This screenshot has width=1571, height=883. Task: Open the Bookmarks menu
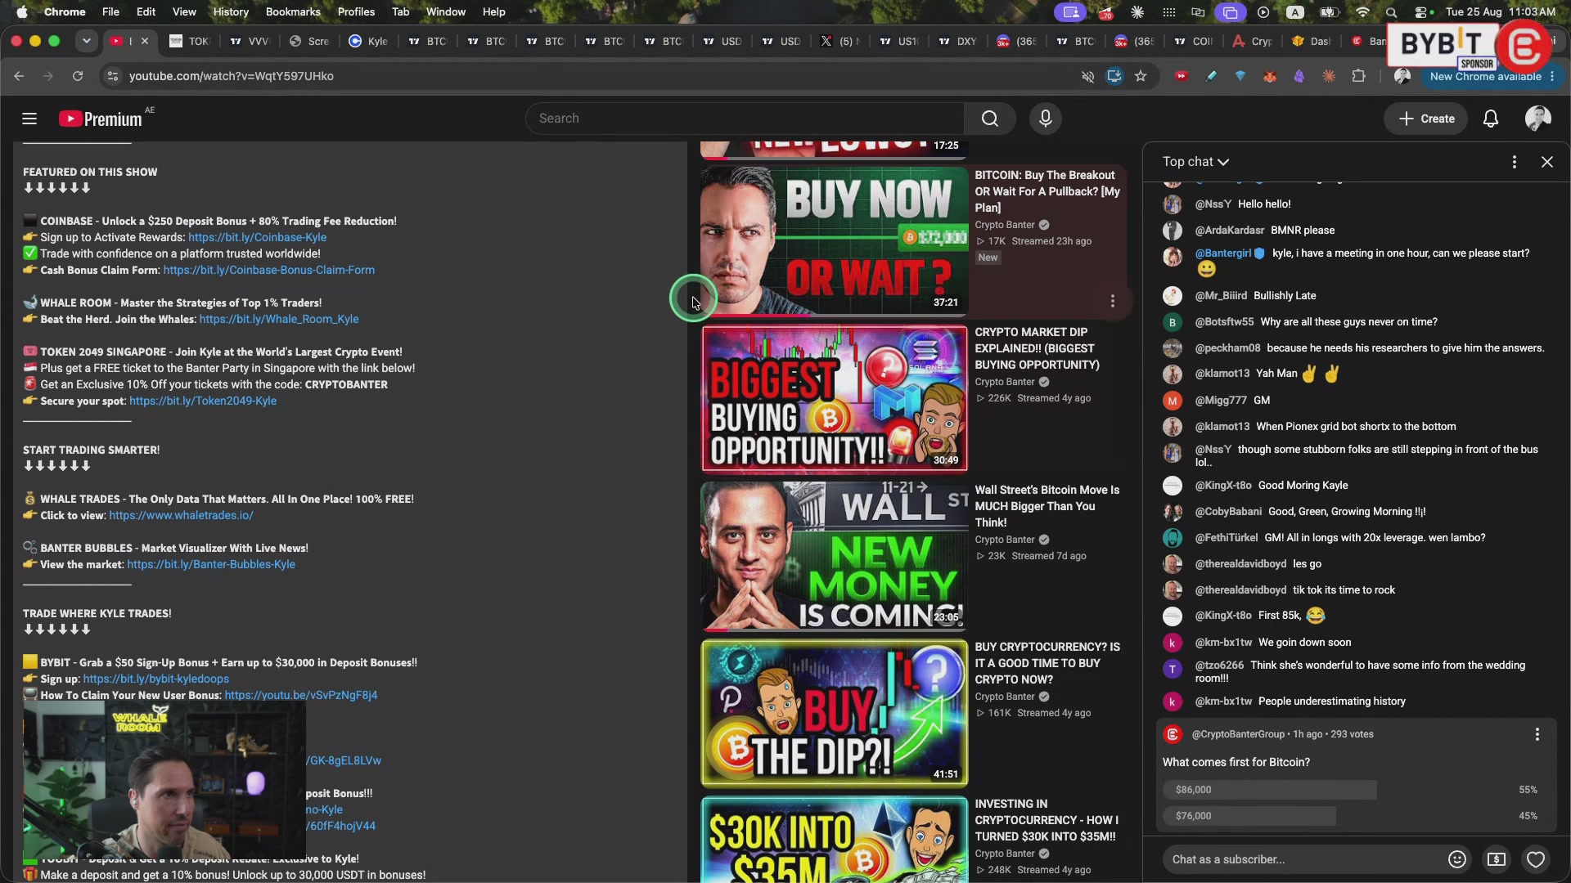click(293, 11)
